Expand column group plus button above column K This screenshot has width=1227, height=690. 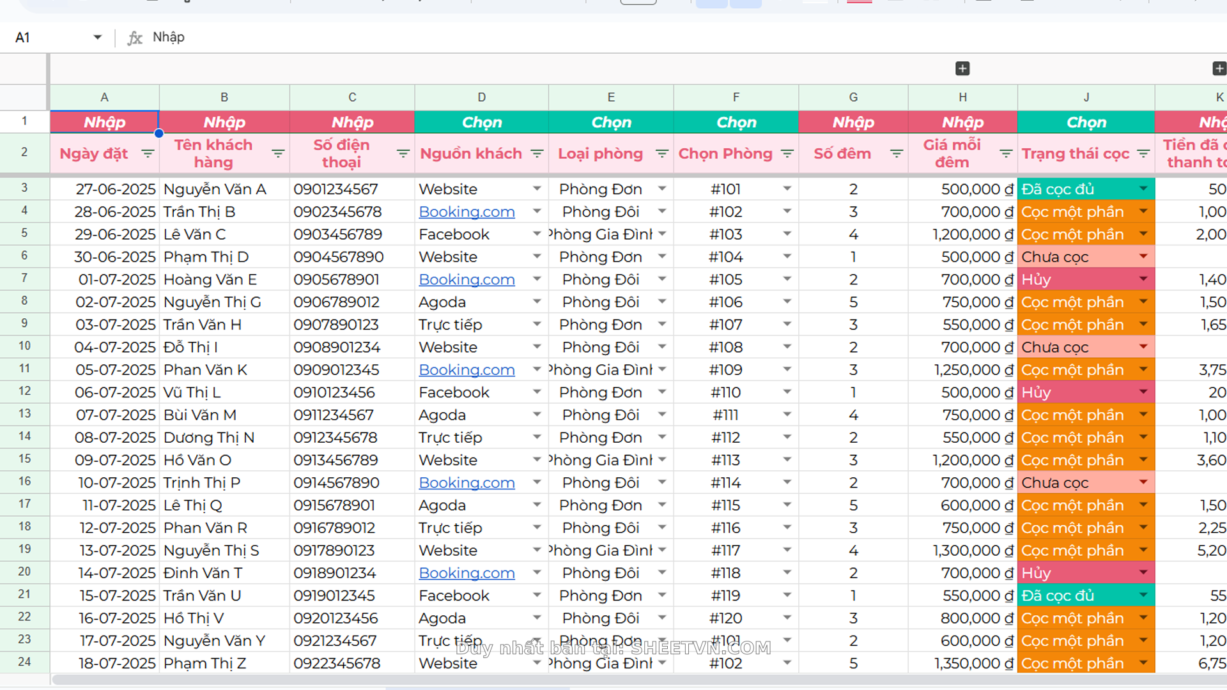(x=1219, y=68)
